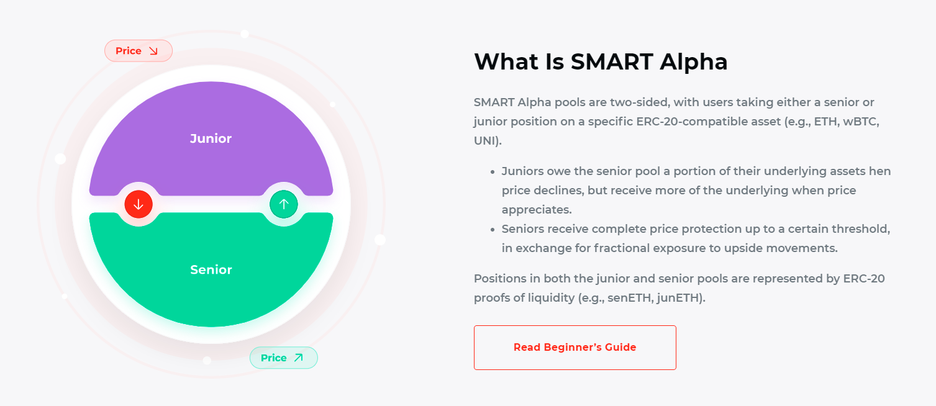Select the large white dot on the ring's right side
The width and height of the screenshot is (936, 406).
[x=380, y=240]
